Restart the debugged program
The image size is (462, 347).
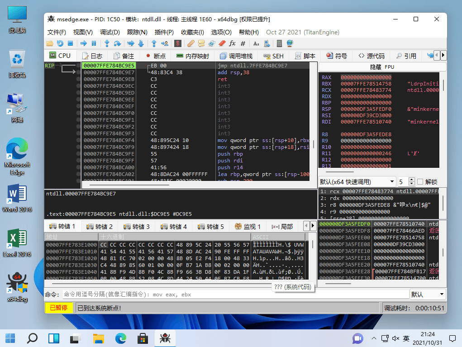point(60,43)
